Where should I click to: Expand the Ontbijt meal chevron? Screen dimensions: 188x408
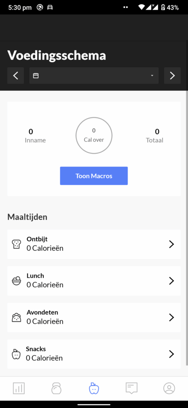click(x=171, y=244)
